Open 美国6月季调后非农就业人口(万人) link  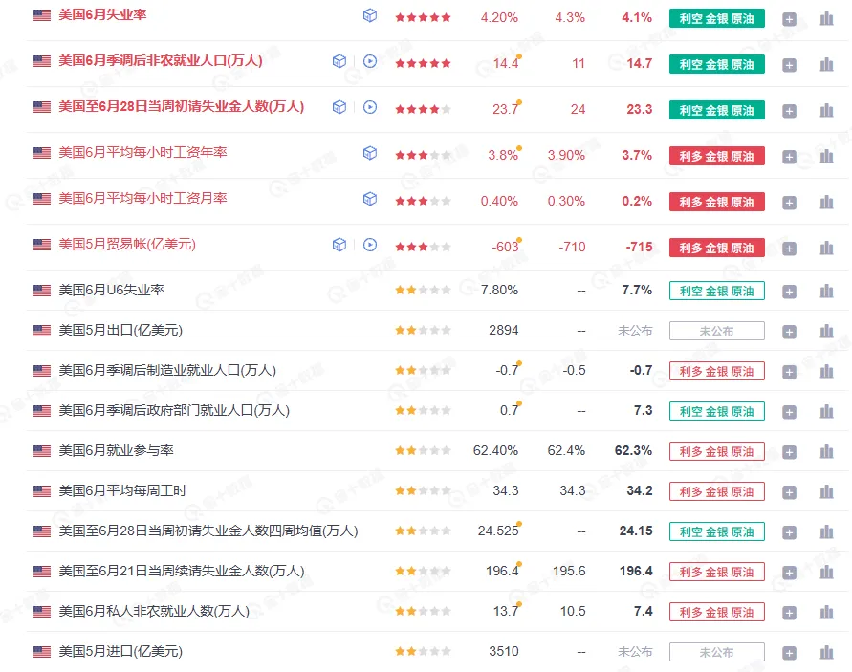161,60
